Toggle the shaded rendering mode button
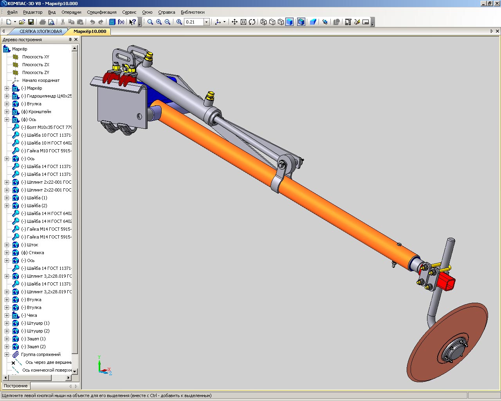The height and width of the screenshot is (401, 501). click(289, 22)
